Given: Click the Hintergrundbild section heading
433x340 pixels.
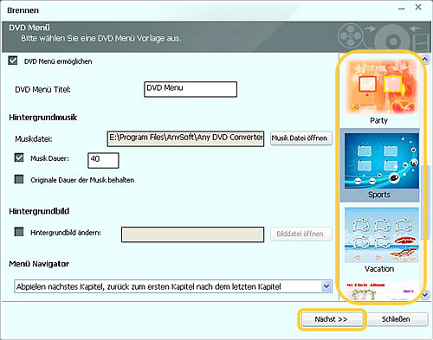Looking at the screenshot, I should click(x=39, y=211).
